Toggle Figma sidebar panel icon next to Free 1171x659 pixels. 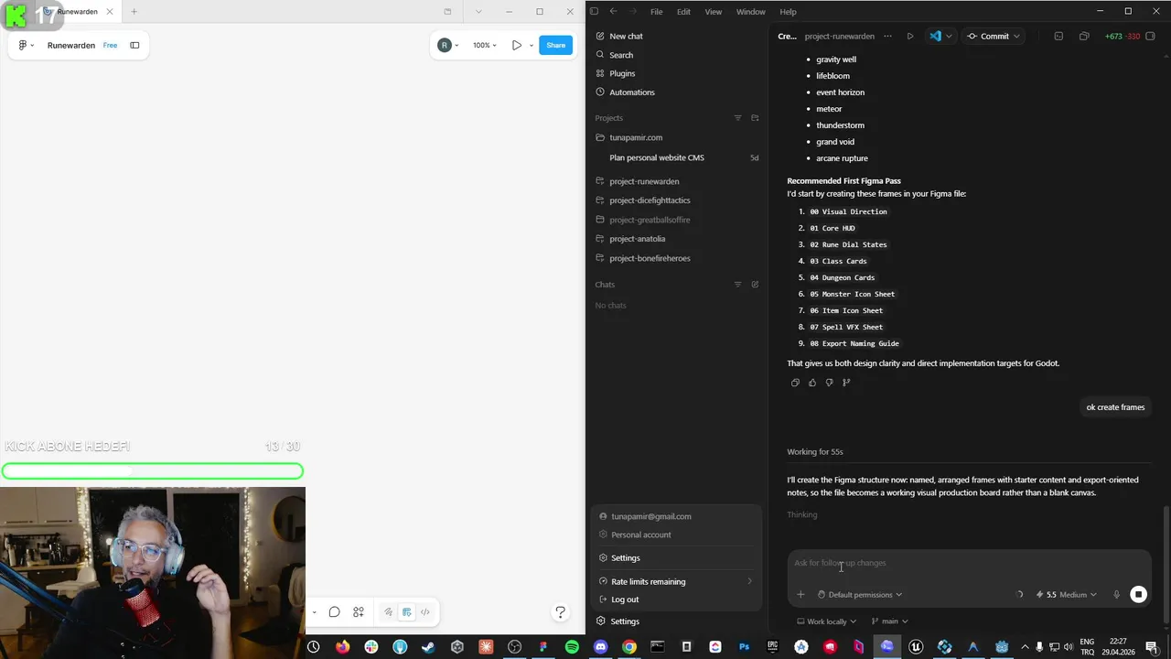pyautogui.click(x=134, y=45)
